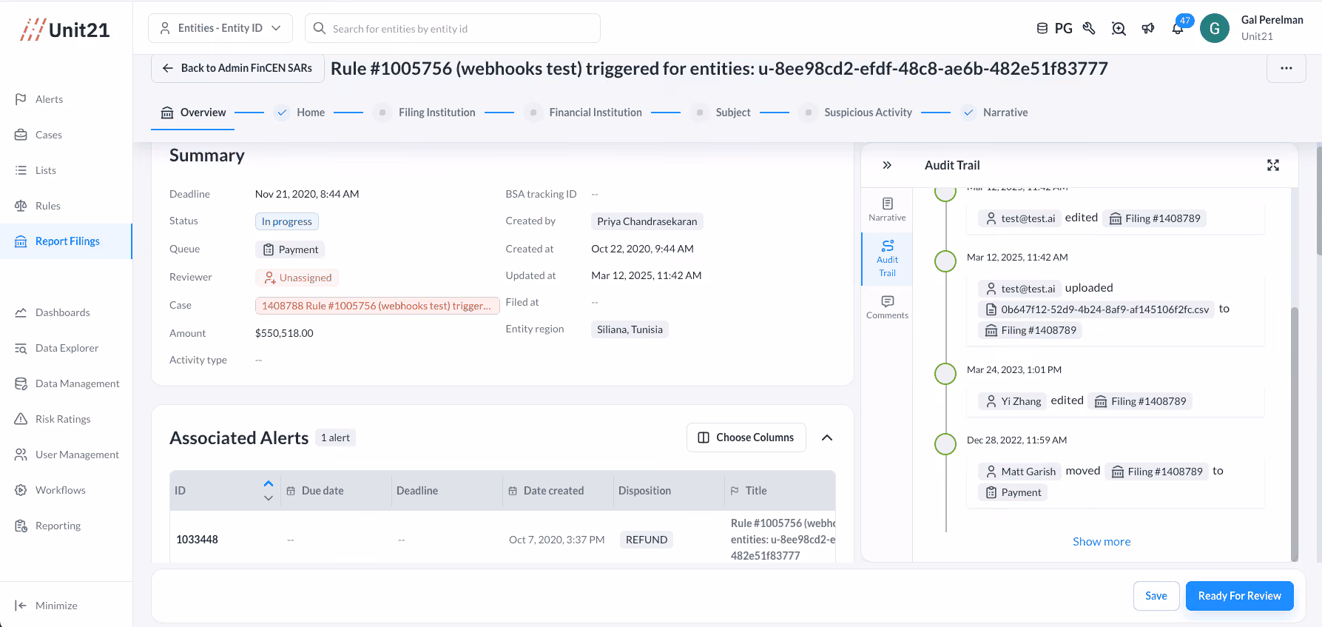Click the announcements megaphone icon
Image resolution: width=1322 pixels, height=627 pixels.
[1148, 29]
